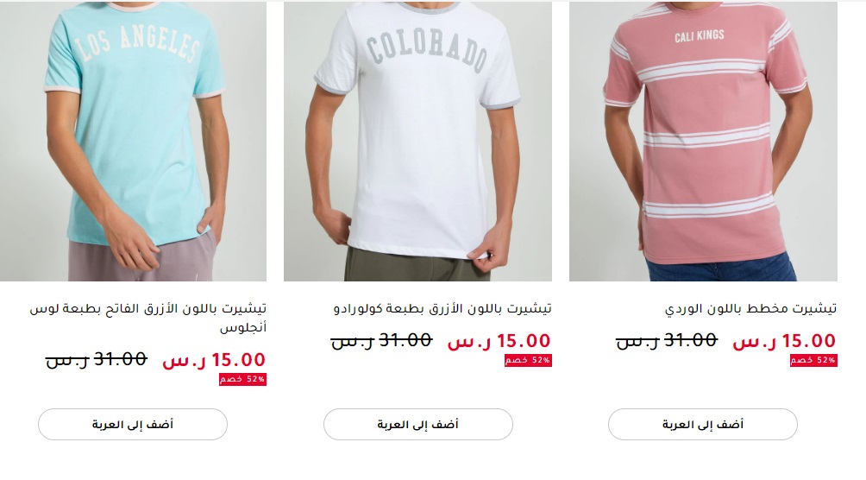The image size is (866, 480).
Task: Click the 52% discount badge under Los Angeles t-shirt
Action: (x=242, y=379)
